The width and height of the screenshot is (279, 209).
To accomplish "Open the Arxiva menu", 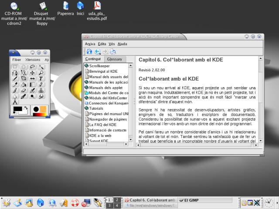I will (x=90, y=44).
